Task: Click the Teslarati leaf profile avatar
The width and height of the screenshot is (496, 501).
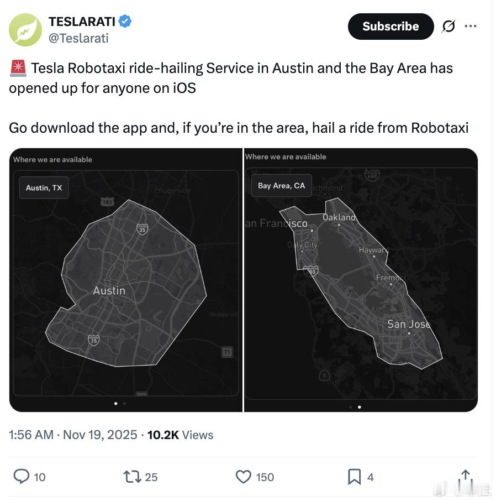Action: tap(25, 30)
